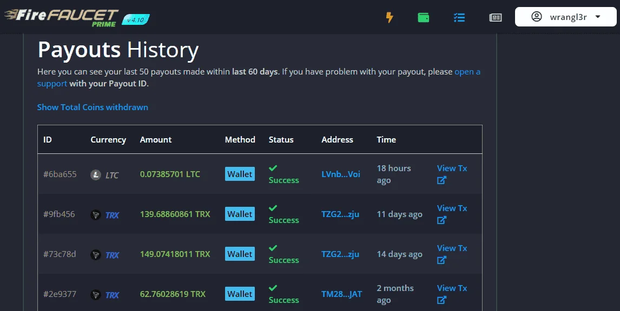Click the success checkmark in row #2e9377
This screenshot has height=311, width=620.
click(273, 288)
